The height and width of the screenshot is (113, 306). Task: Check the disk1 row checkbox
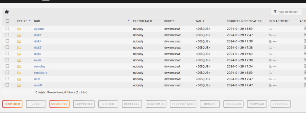pos(7,35)
